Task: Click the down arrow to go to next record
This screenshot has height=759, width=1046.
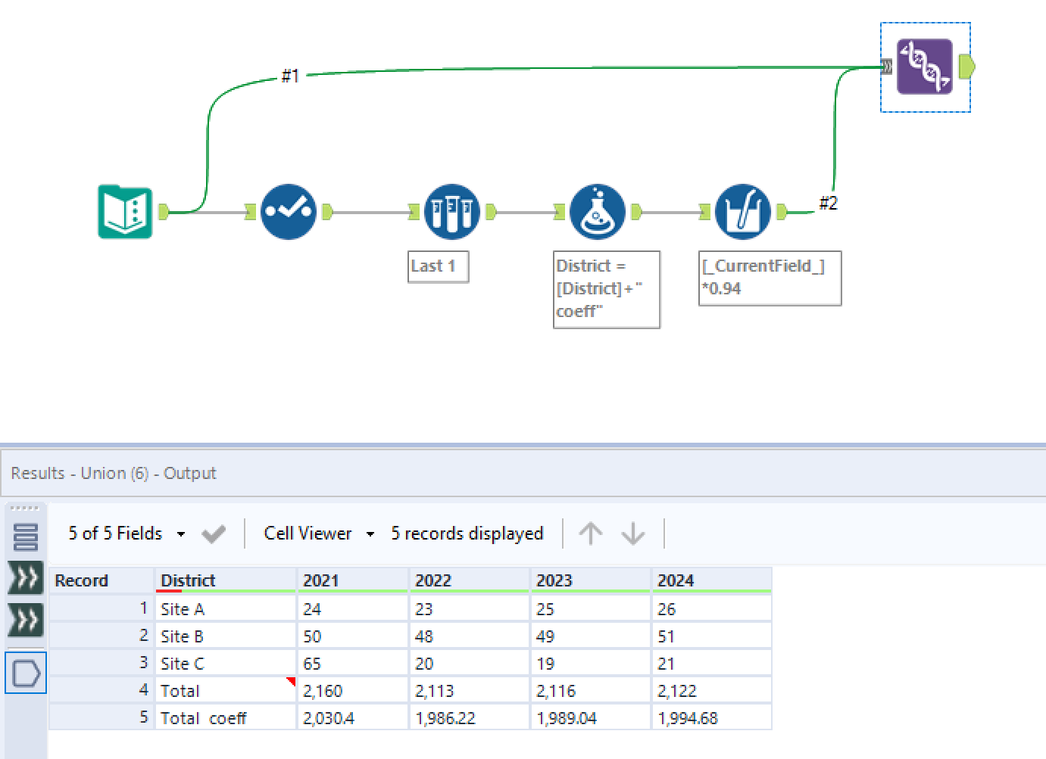Action: click(633, 533)
